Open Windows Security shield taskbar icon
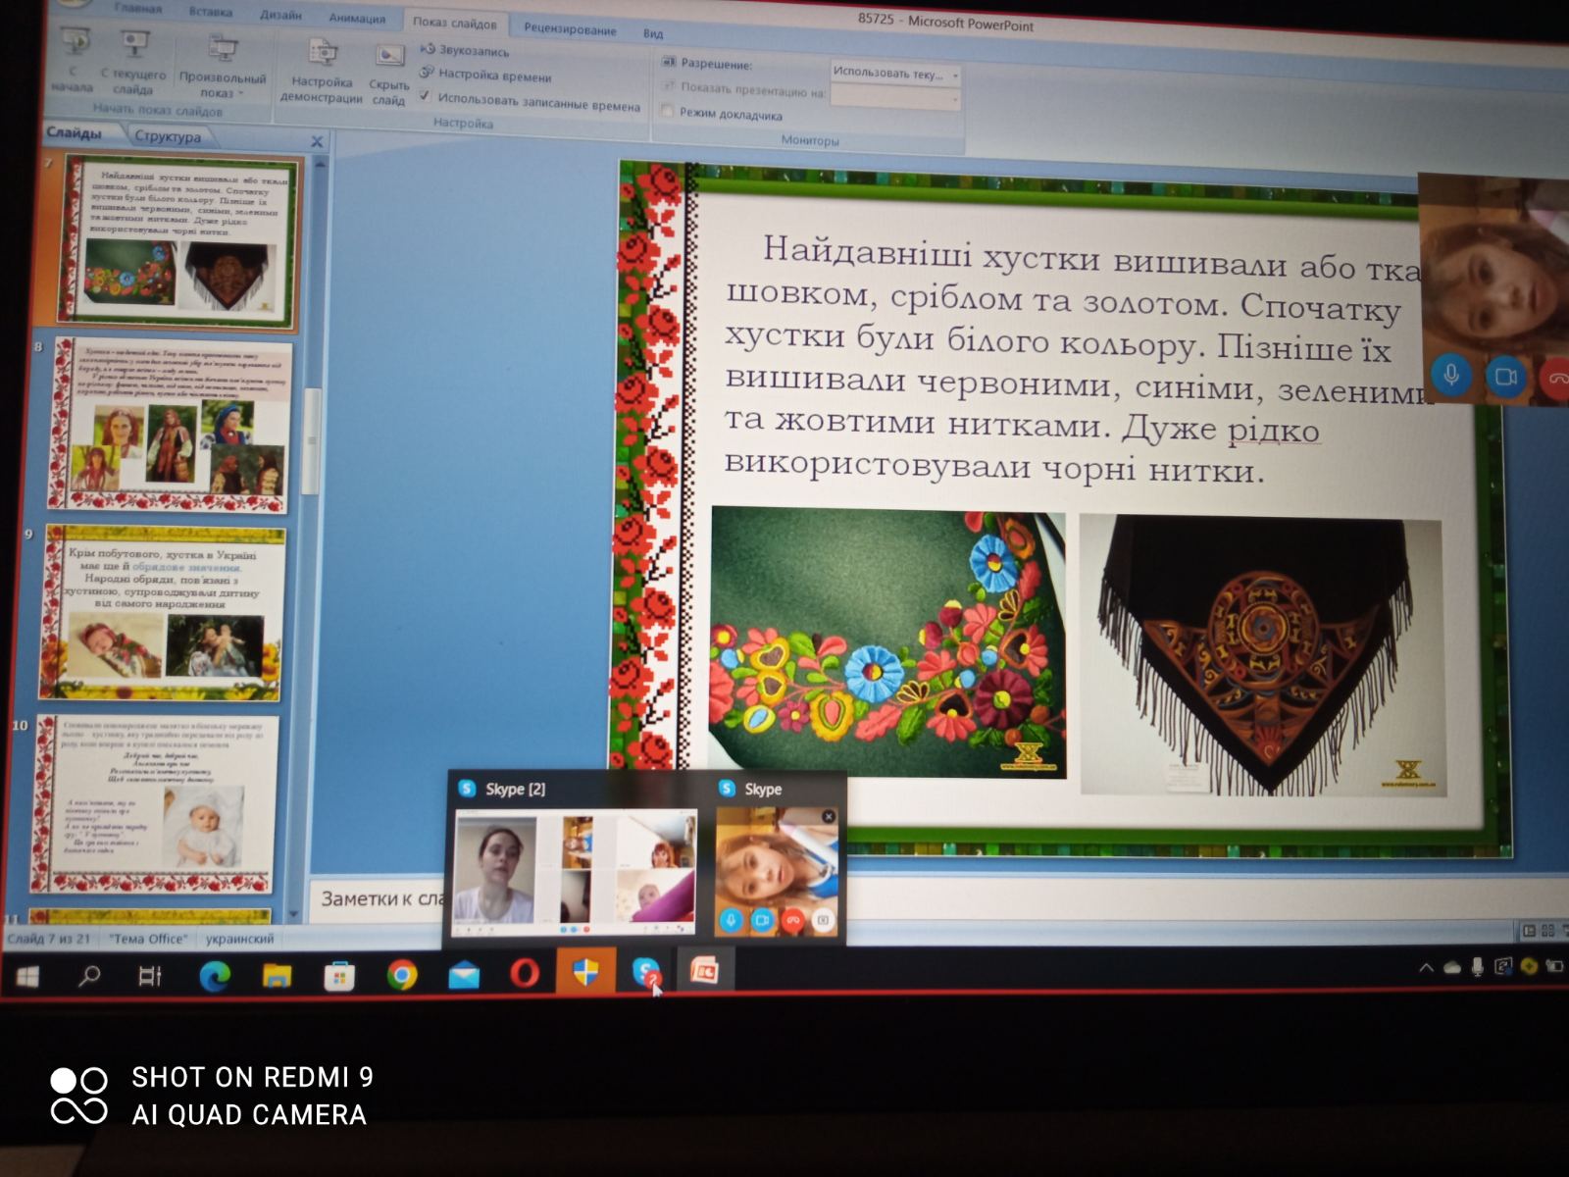Image resolution: width=1569 pixels, height=1177 pixels. point(585,971)
